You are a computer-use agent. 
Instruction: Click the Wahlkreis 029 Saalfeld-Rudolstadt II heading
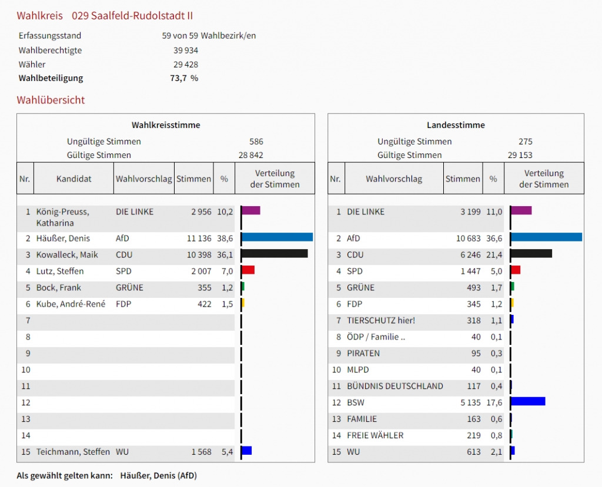click(105, 16)
